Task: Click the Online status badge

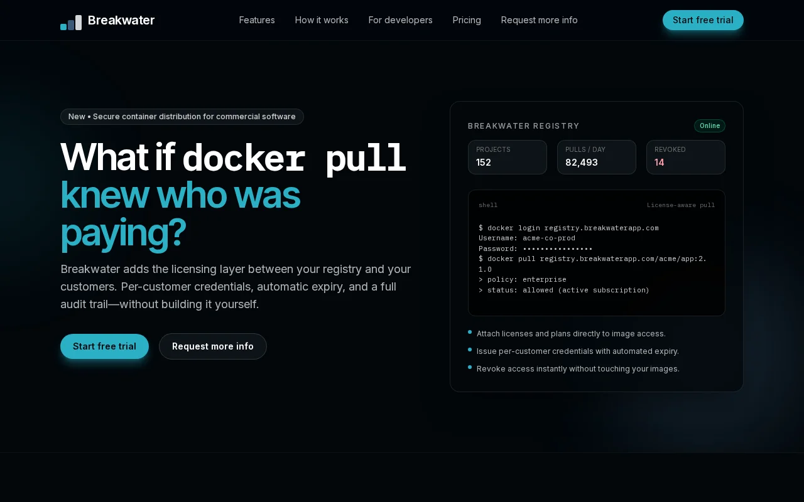Action: pyautogui.click(x=710, y=125)
